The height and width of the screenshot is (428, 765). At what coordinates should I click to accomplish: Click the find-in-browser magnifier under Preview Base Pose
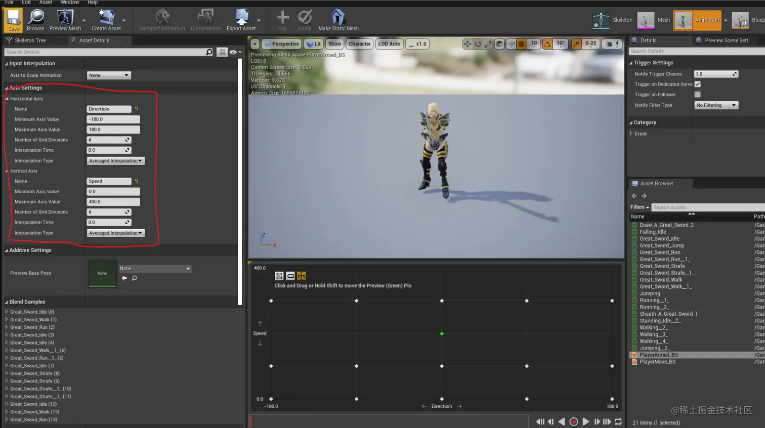tap(135, 278)
